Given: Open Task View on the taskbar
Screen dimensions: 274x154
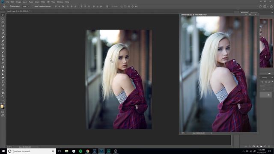Looking at the screenshot, I should click(60, 151).
